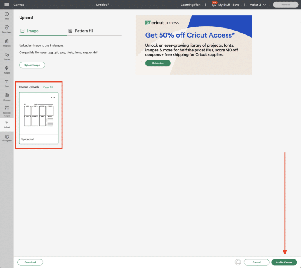This screenshot has width=301, height=268.
Task: Click the Upload Image button
Action: [32, 65]
